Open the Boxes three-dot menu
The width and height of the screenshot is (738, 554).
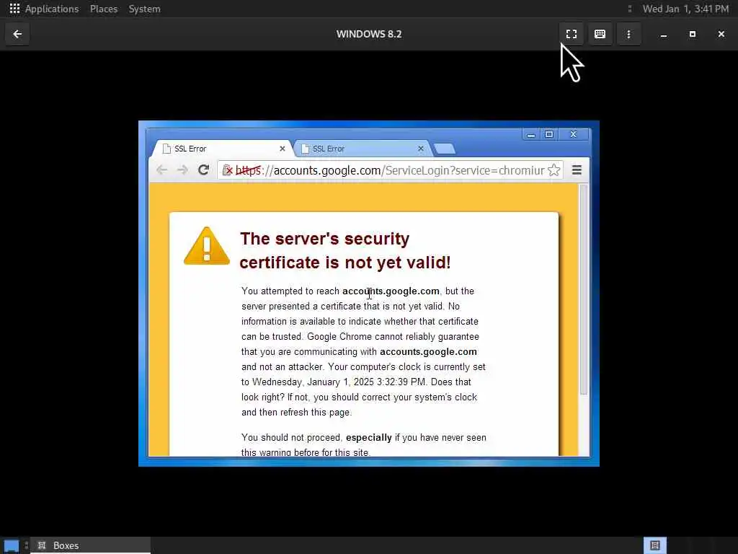(628, 34)
